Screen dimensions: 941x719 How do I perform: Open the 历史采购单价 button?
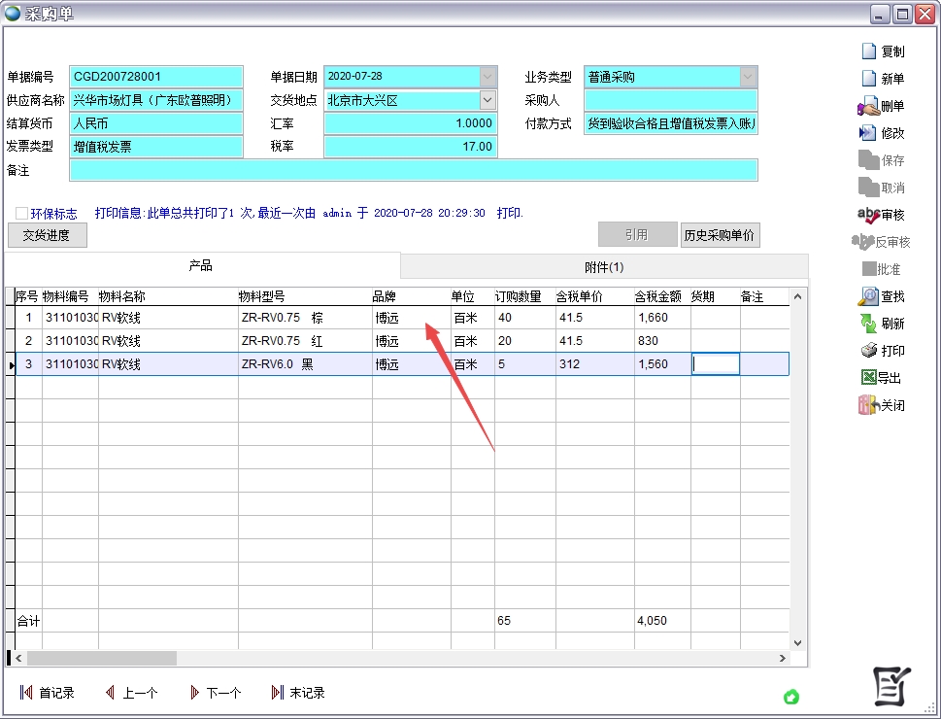pos(720,235)
